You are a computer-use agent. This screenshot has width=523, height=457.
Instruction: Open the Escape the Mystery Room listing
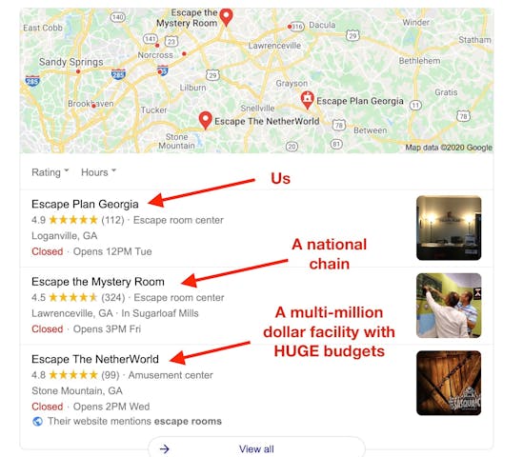[x=98, y=282]
